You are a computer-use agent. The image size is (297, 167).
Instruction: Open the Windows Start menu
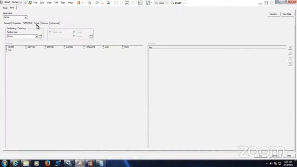pos(5,163)
